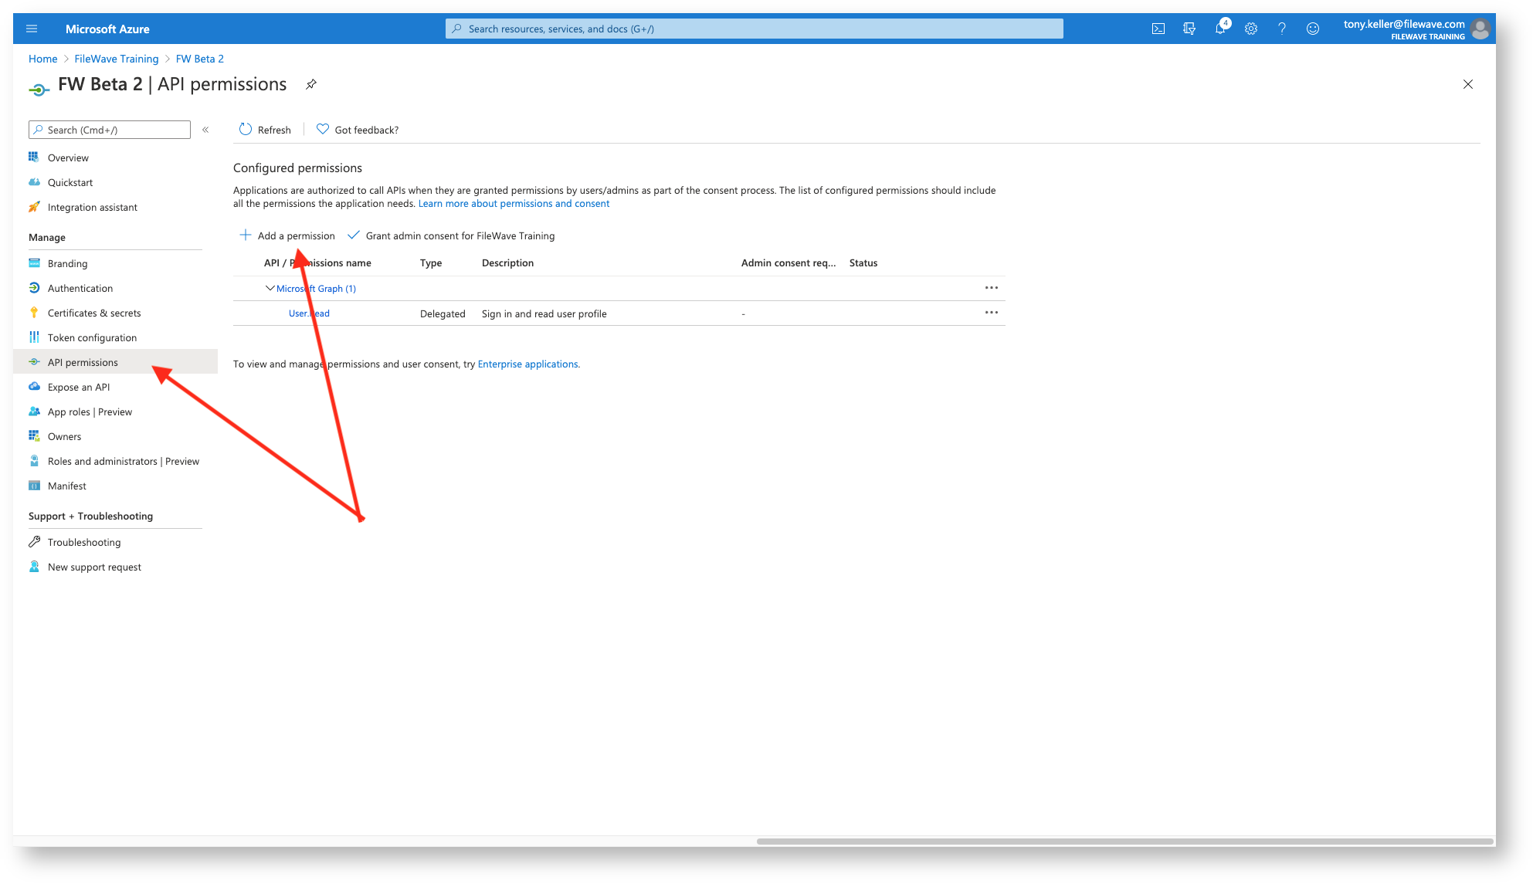Open Learn more about permissions and consent
The height and width of the screenshot is (884, 1533).
point(514,204)
